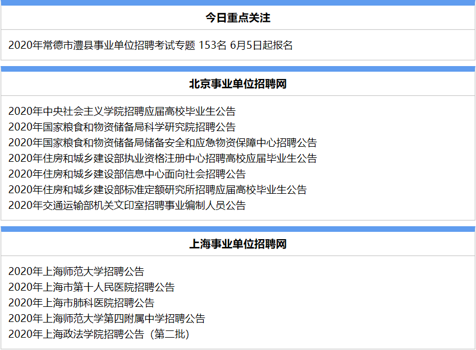
Task: Click blue bar above 上海事业单位招聘网 section
Action: (237, 229)
